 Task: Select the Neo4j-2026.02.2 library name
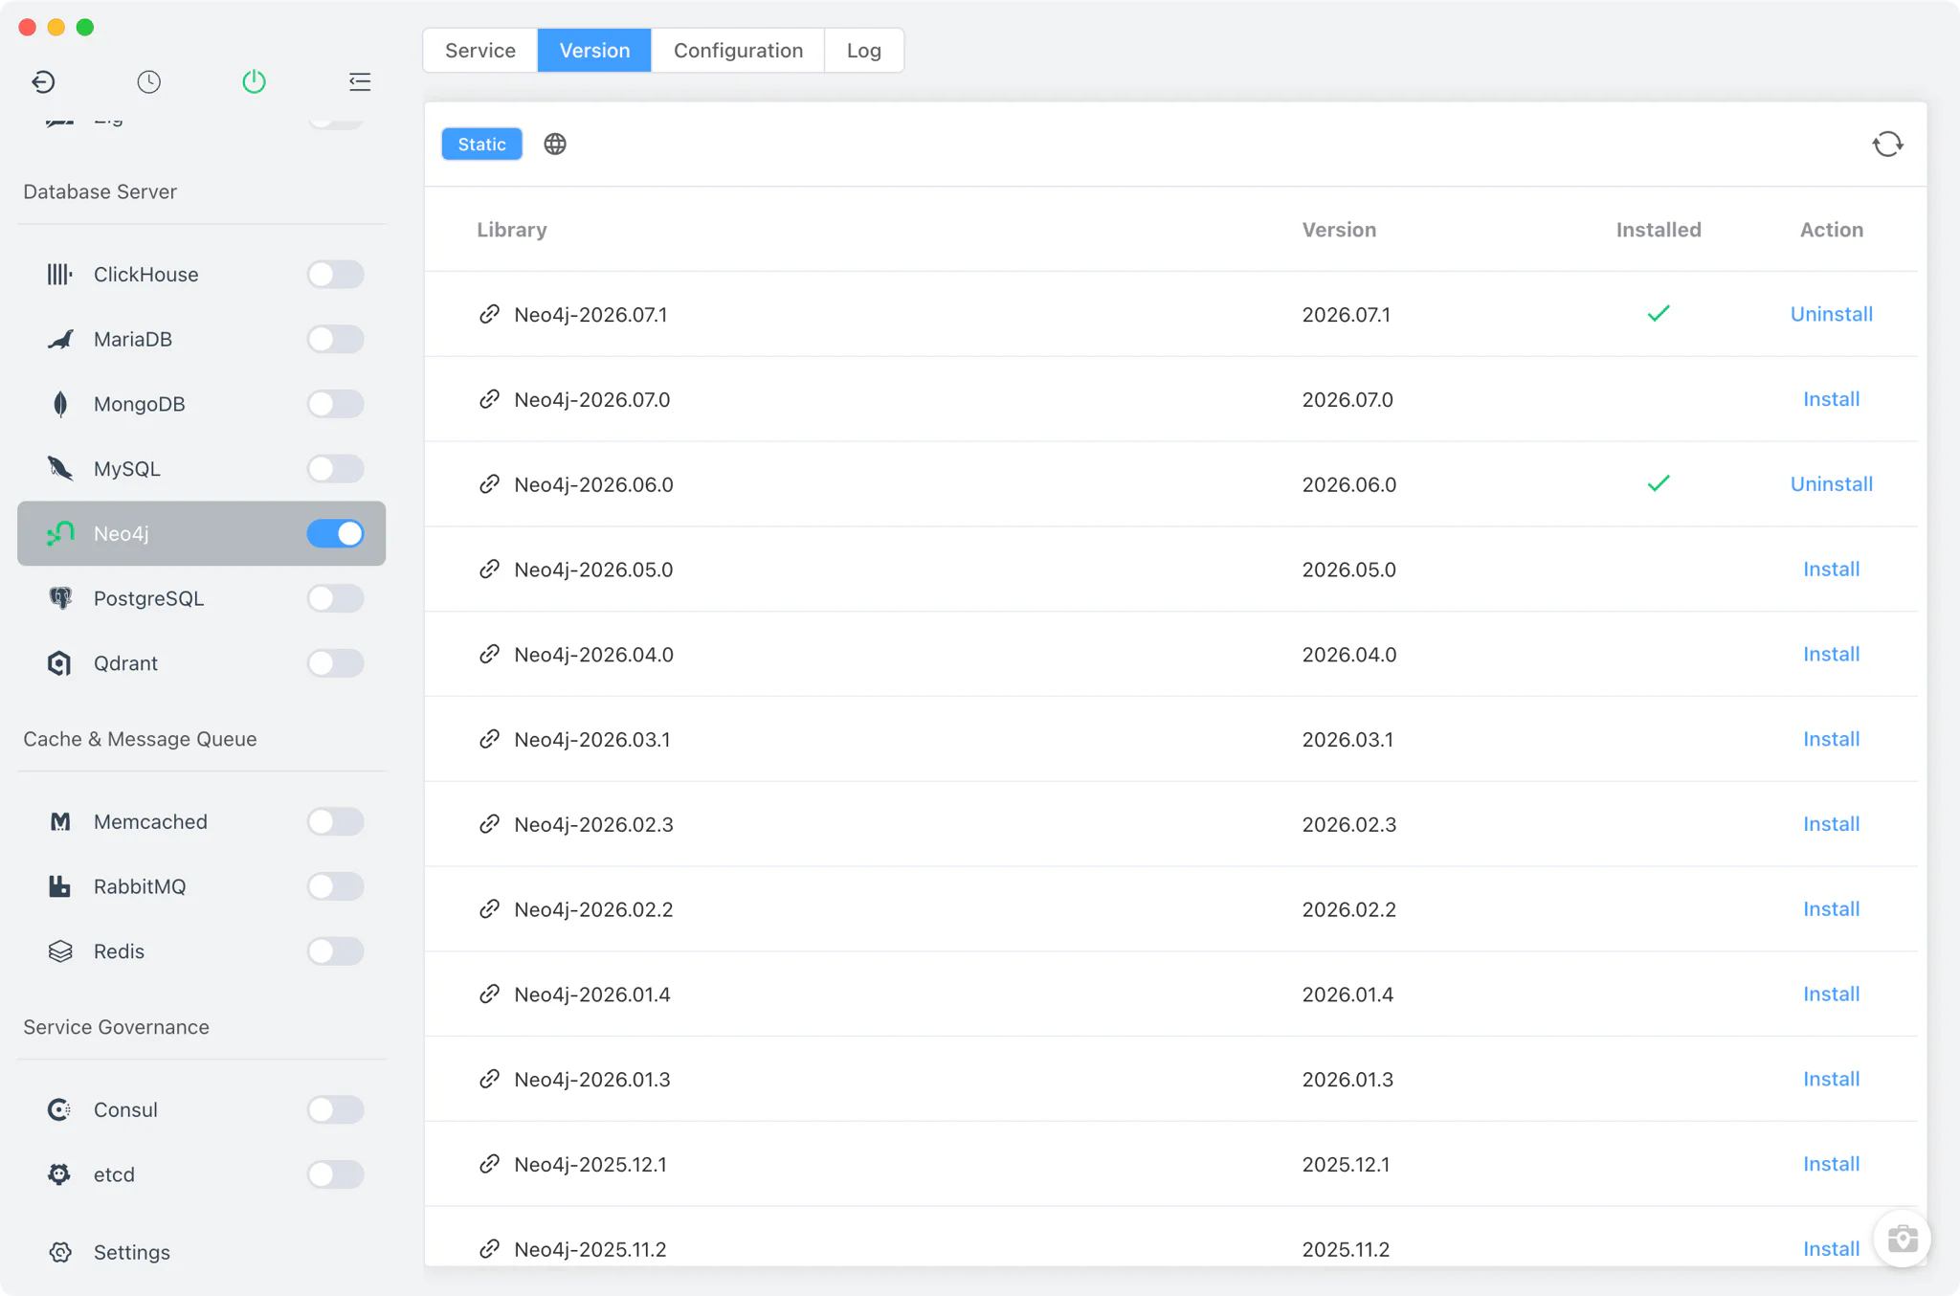tap(593, 909)
